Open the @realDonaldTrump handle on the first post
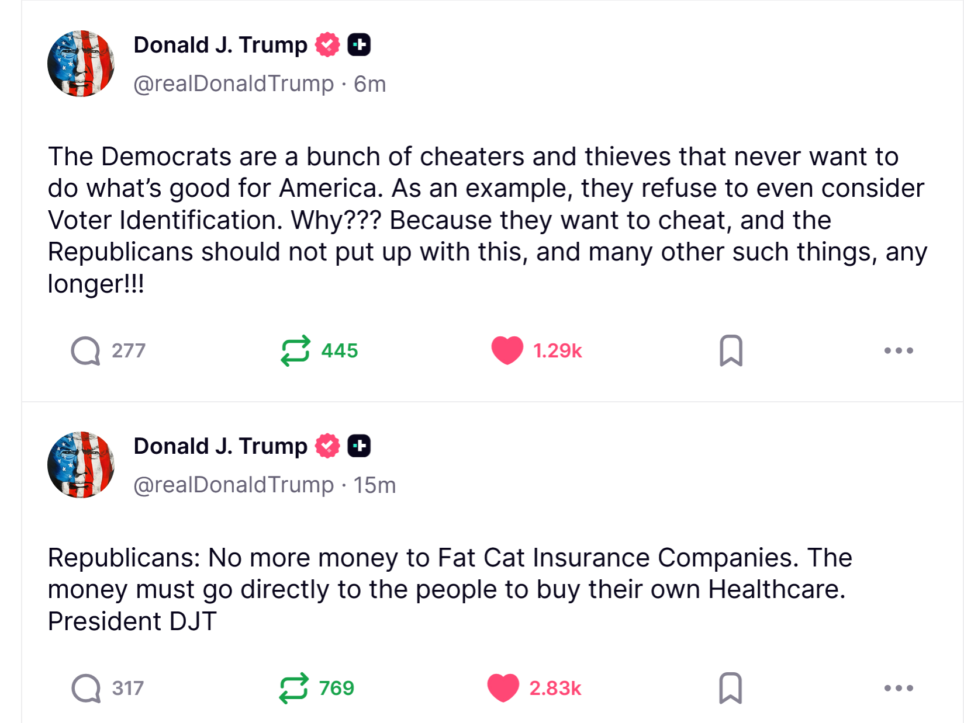 pos(233,84)
